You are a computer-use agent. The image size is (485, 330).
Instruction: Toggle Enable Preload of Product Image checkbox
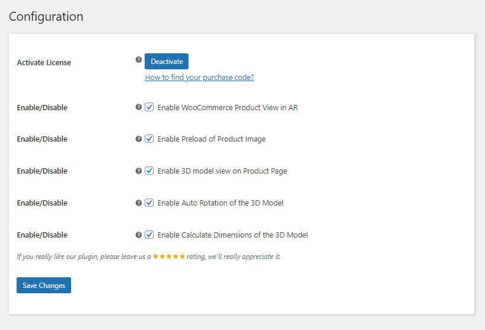pyautogui.click(x=149, y=139)
